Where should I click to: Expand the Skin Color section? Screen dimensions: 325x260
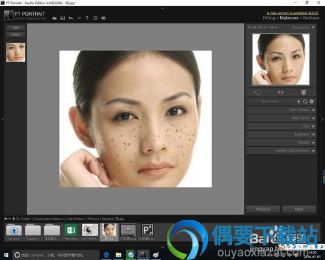281,118
